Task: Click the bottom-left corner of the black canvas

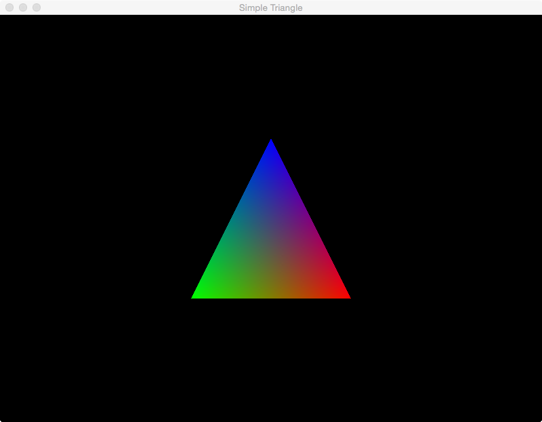Action: (2, 419)
